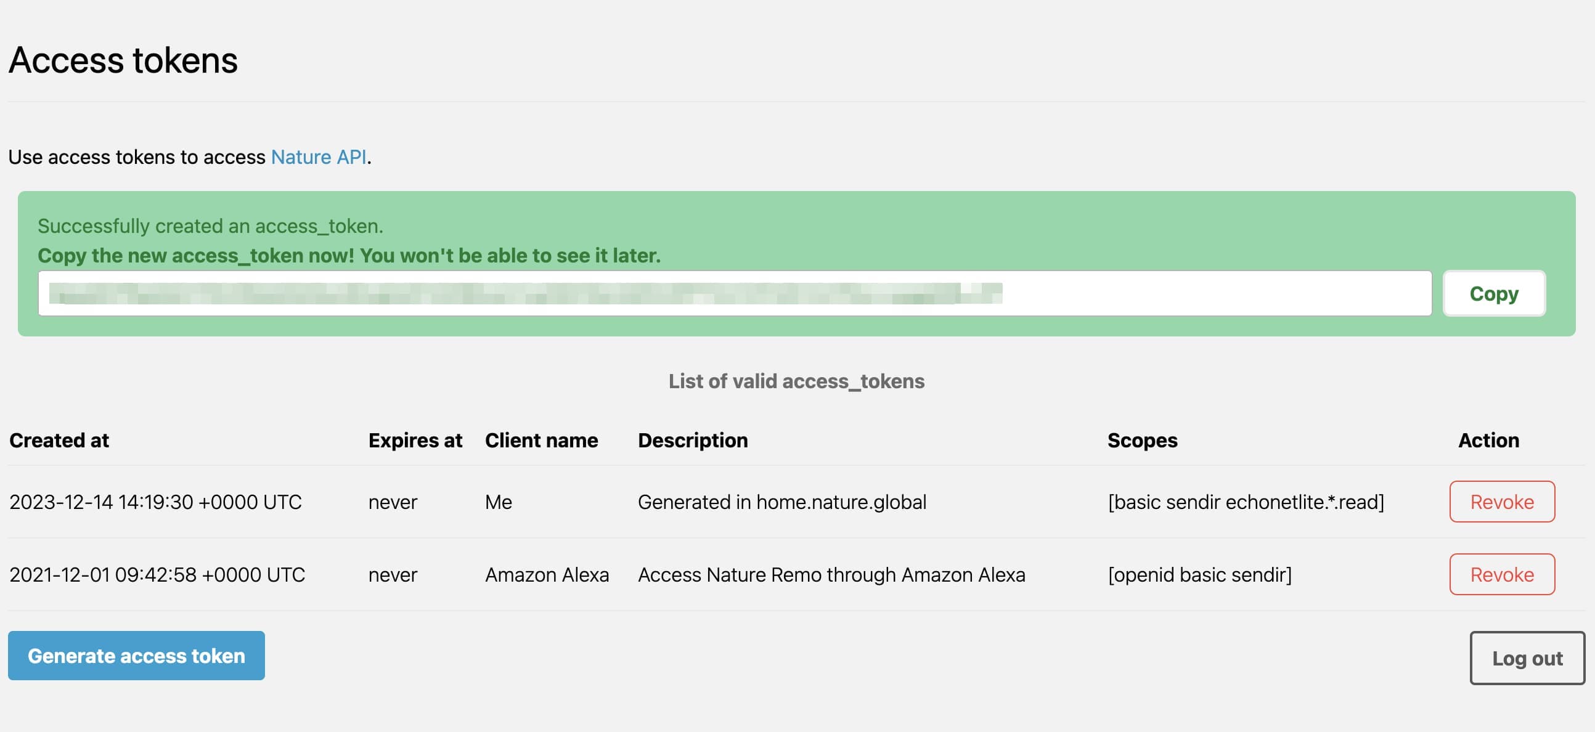The width and height of the screenshot is (1595, 732).
Task: Click Generated in home.nature.global description
Action: (781, 502)
